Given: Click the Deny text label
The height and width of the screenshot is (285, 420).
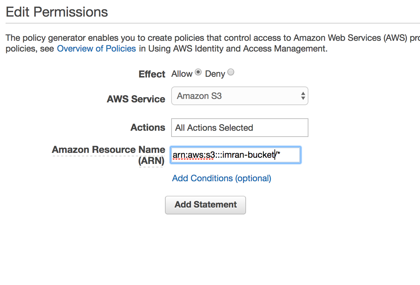Looking at the screenshot, I should click(x=215, y=74).
